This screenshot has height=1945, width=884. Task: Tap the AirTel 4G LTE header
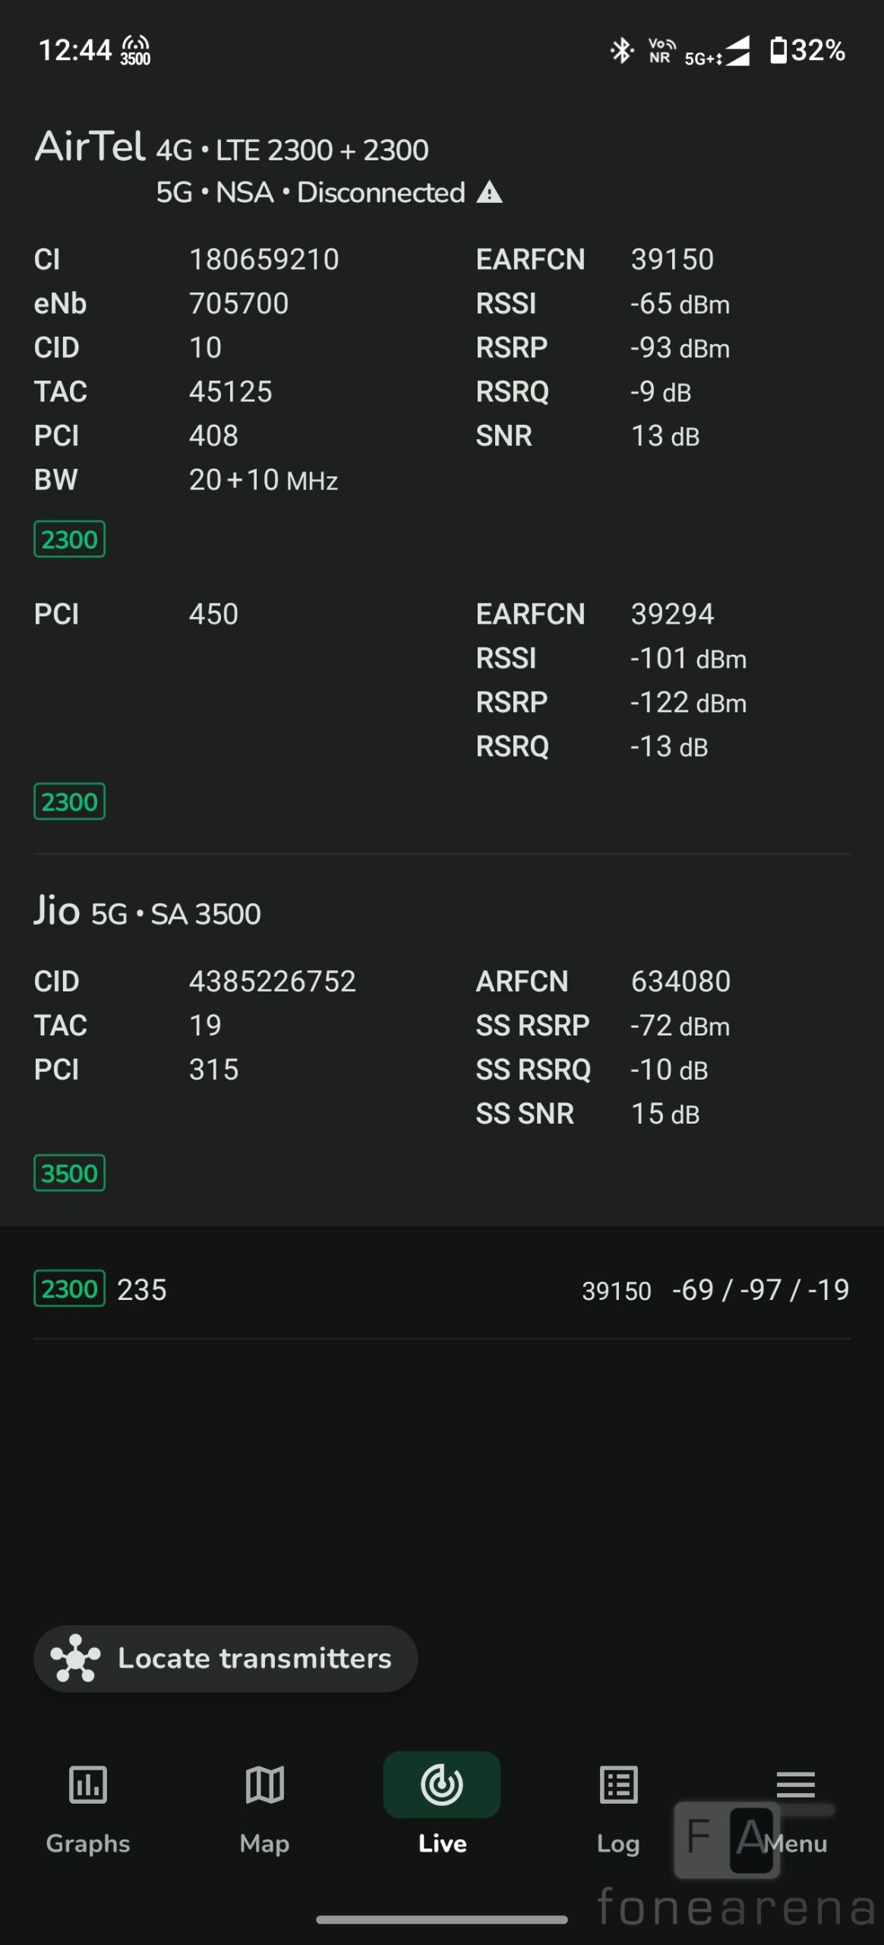pyautogui.click(x=232, y=147)
